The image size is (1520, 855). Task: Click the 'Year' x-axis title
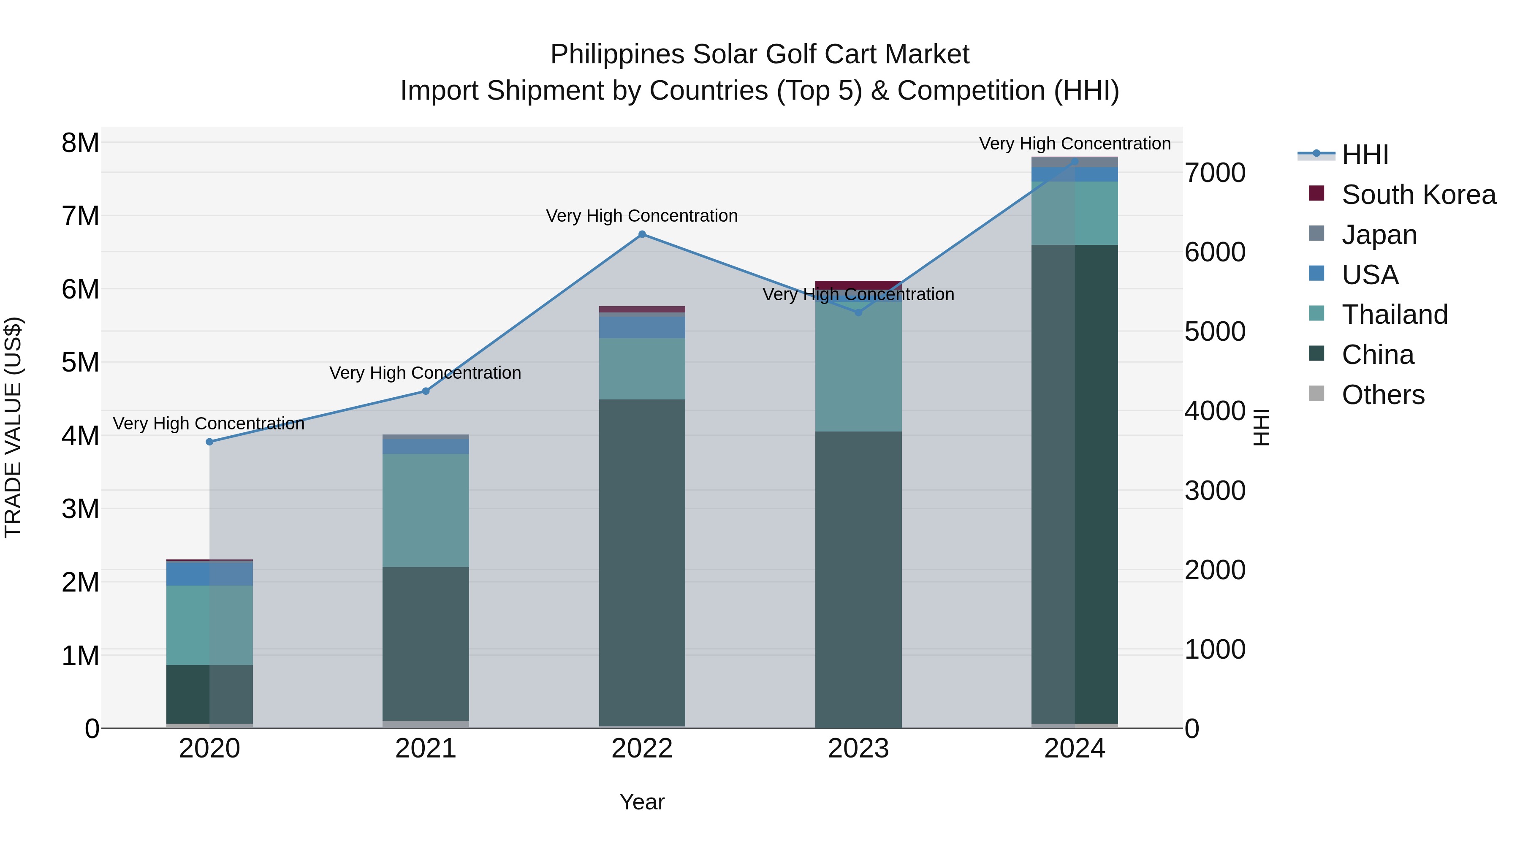pos(642,803)
